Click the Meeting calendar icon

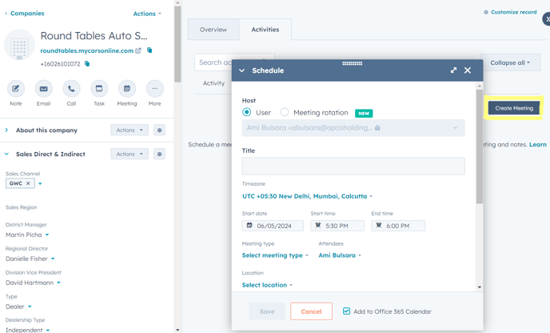(126, 89)
